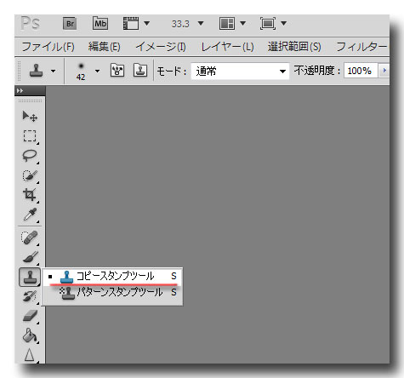
Task: Expand the tools panel with double arrows
Action: click(x=20, y=91)
